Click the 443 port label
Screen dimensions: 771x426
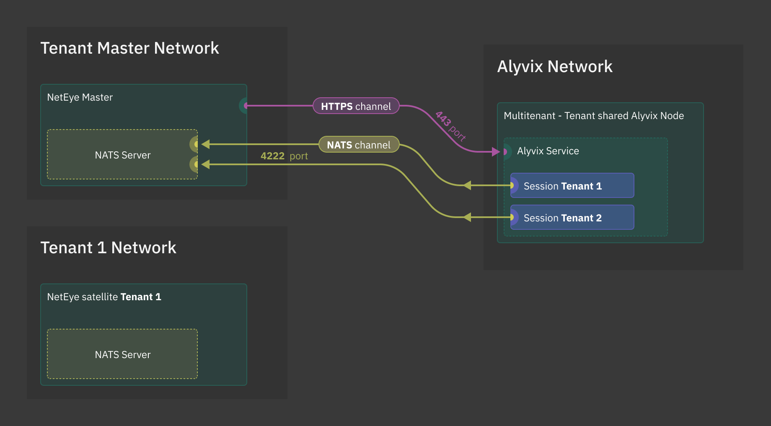(451, 126)
